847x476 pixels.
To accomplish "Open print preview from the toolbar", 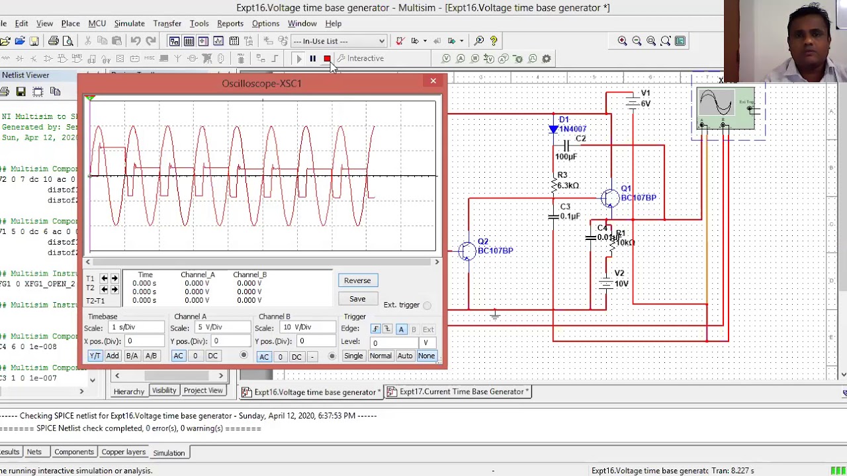I will 68,41.
